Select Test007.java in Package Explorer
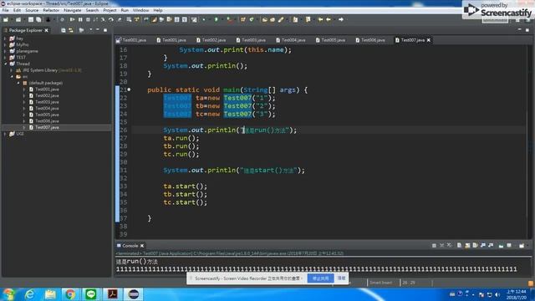Viewport: 535px width, 301px height. point(47,127)
